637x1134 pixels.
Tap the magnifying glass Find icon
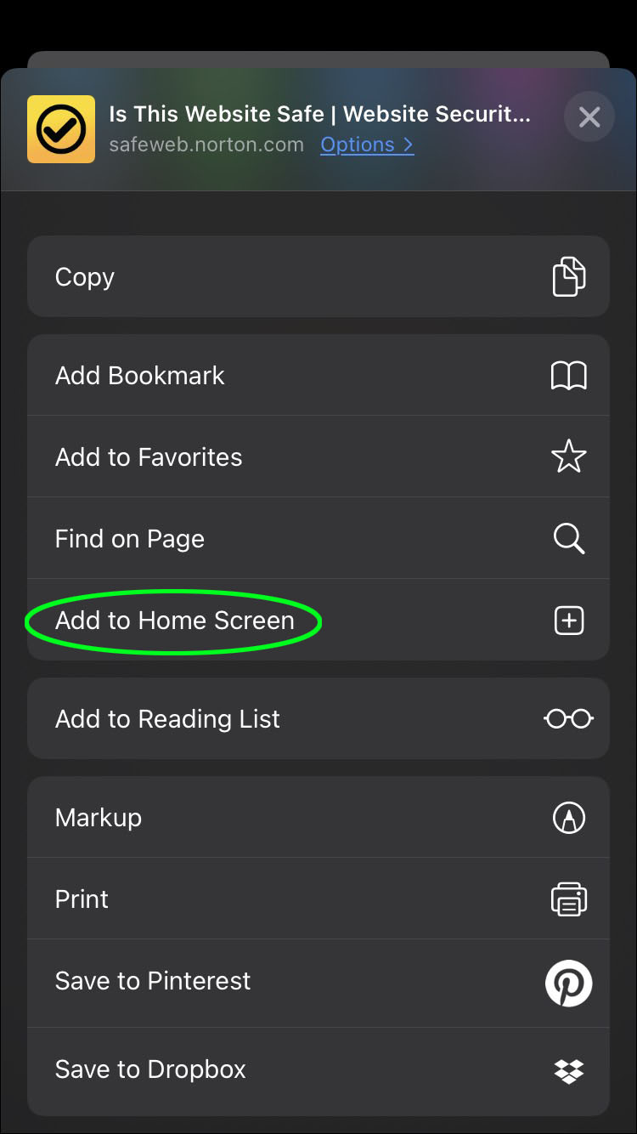pos(568,538)
